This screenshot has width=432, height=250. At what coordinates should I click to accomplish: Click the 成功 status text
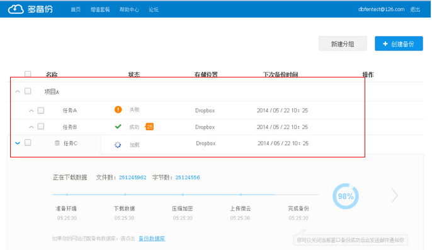[x=135, y=127]
